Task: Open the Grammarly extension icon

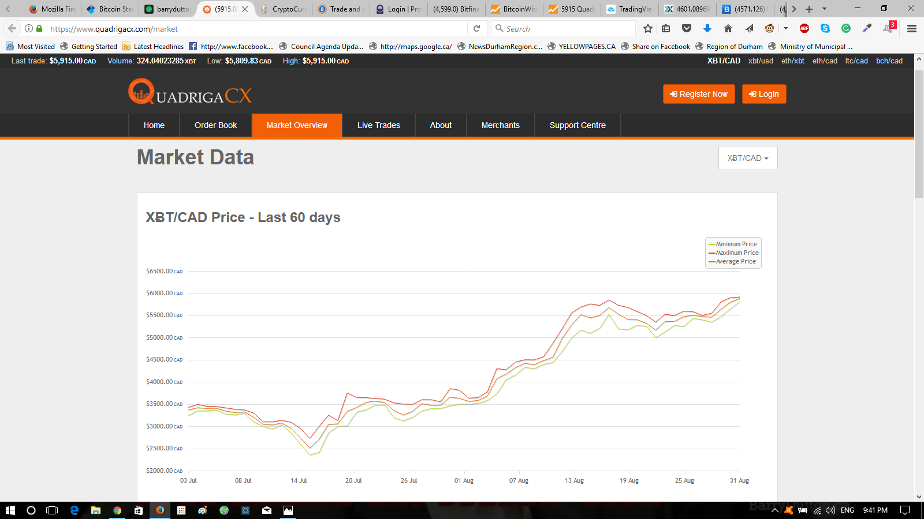Action: [846, 28]
